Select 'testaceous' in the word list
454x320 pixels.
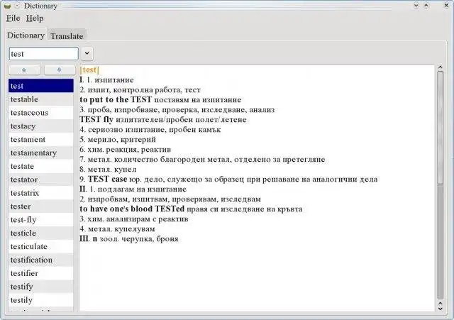pos(41,113)
